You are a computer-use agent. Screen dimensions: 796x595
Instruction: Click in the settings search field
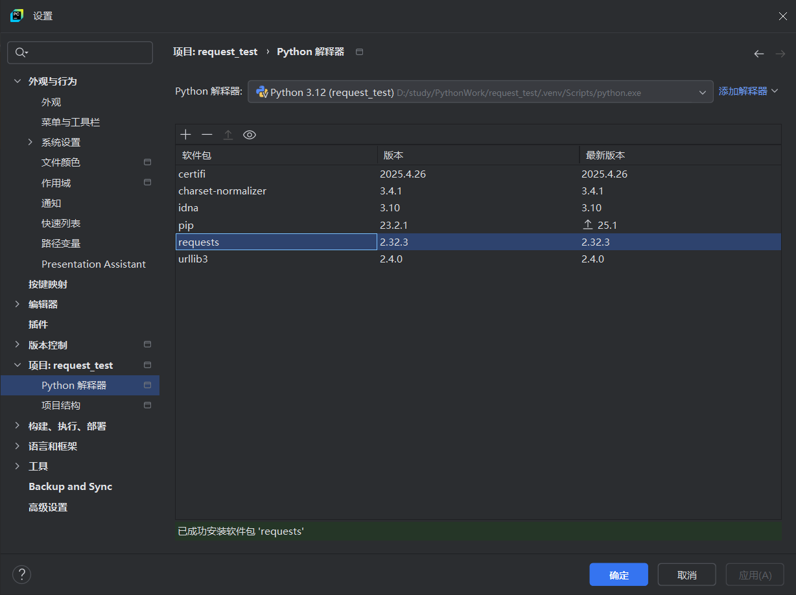[80, 52]
